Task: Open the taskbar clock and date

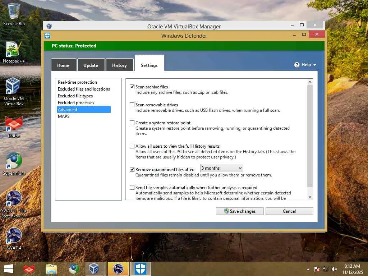Action: [x=352, y=269]
